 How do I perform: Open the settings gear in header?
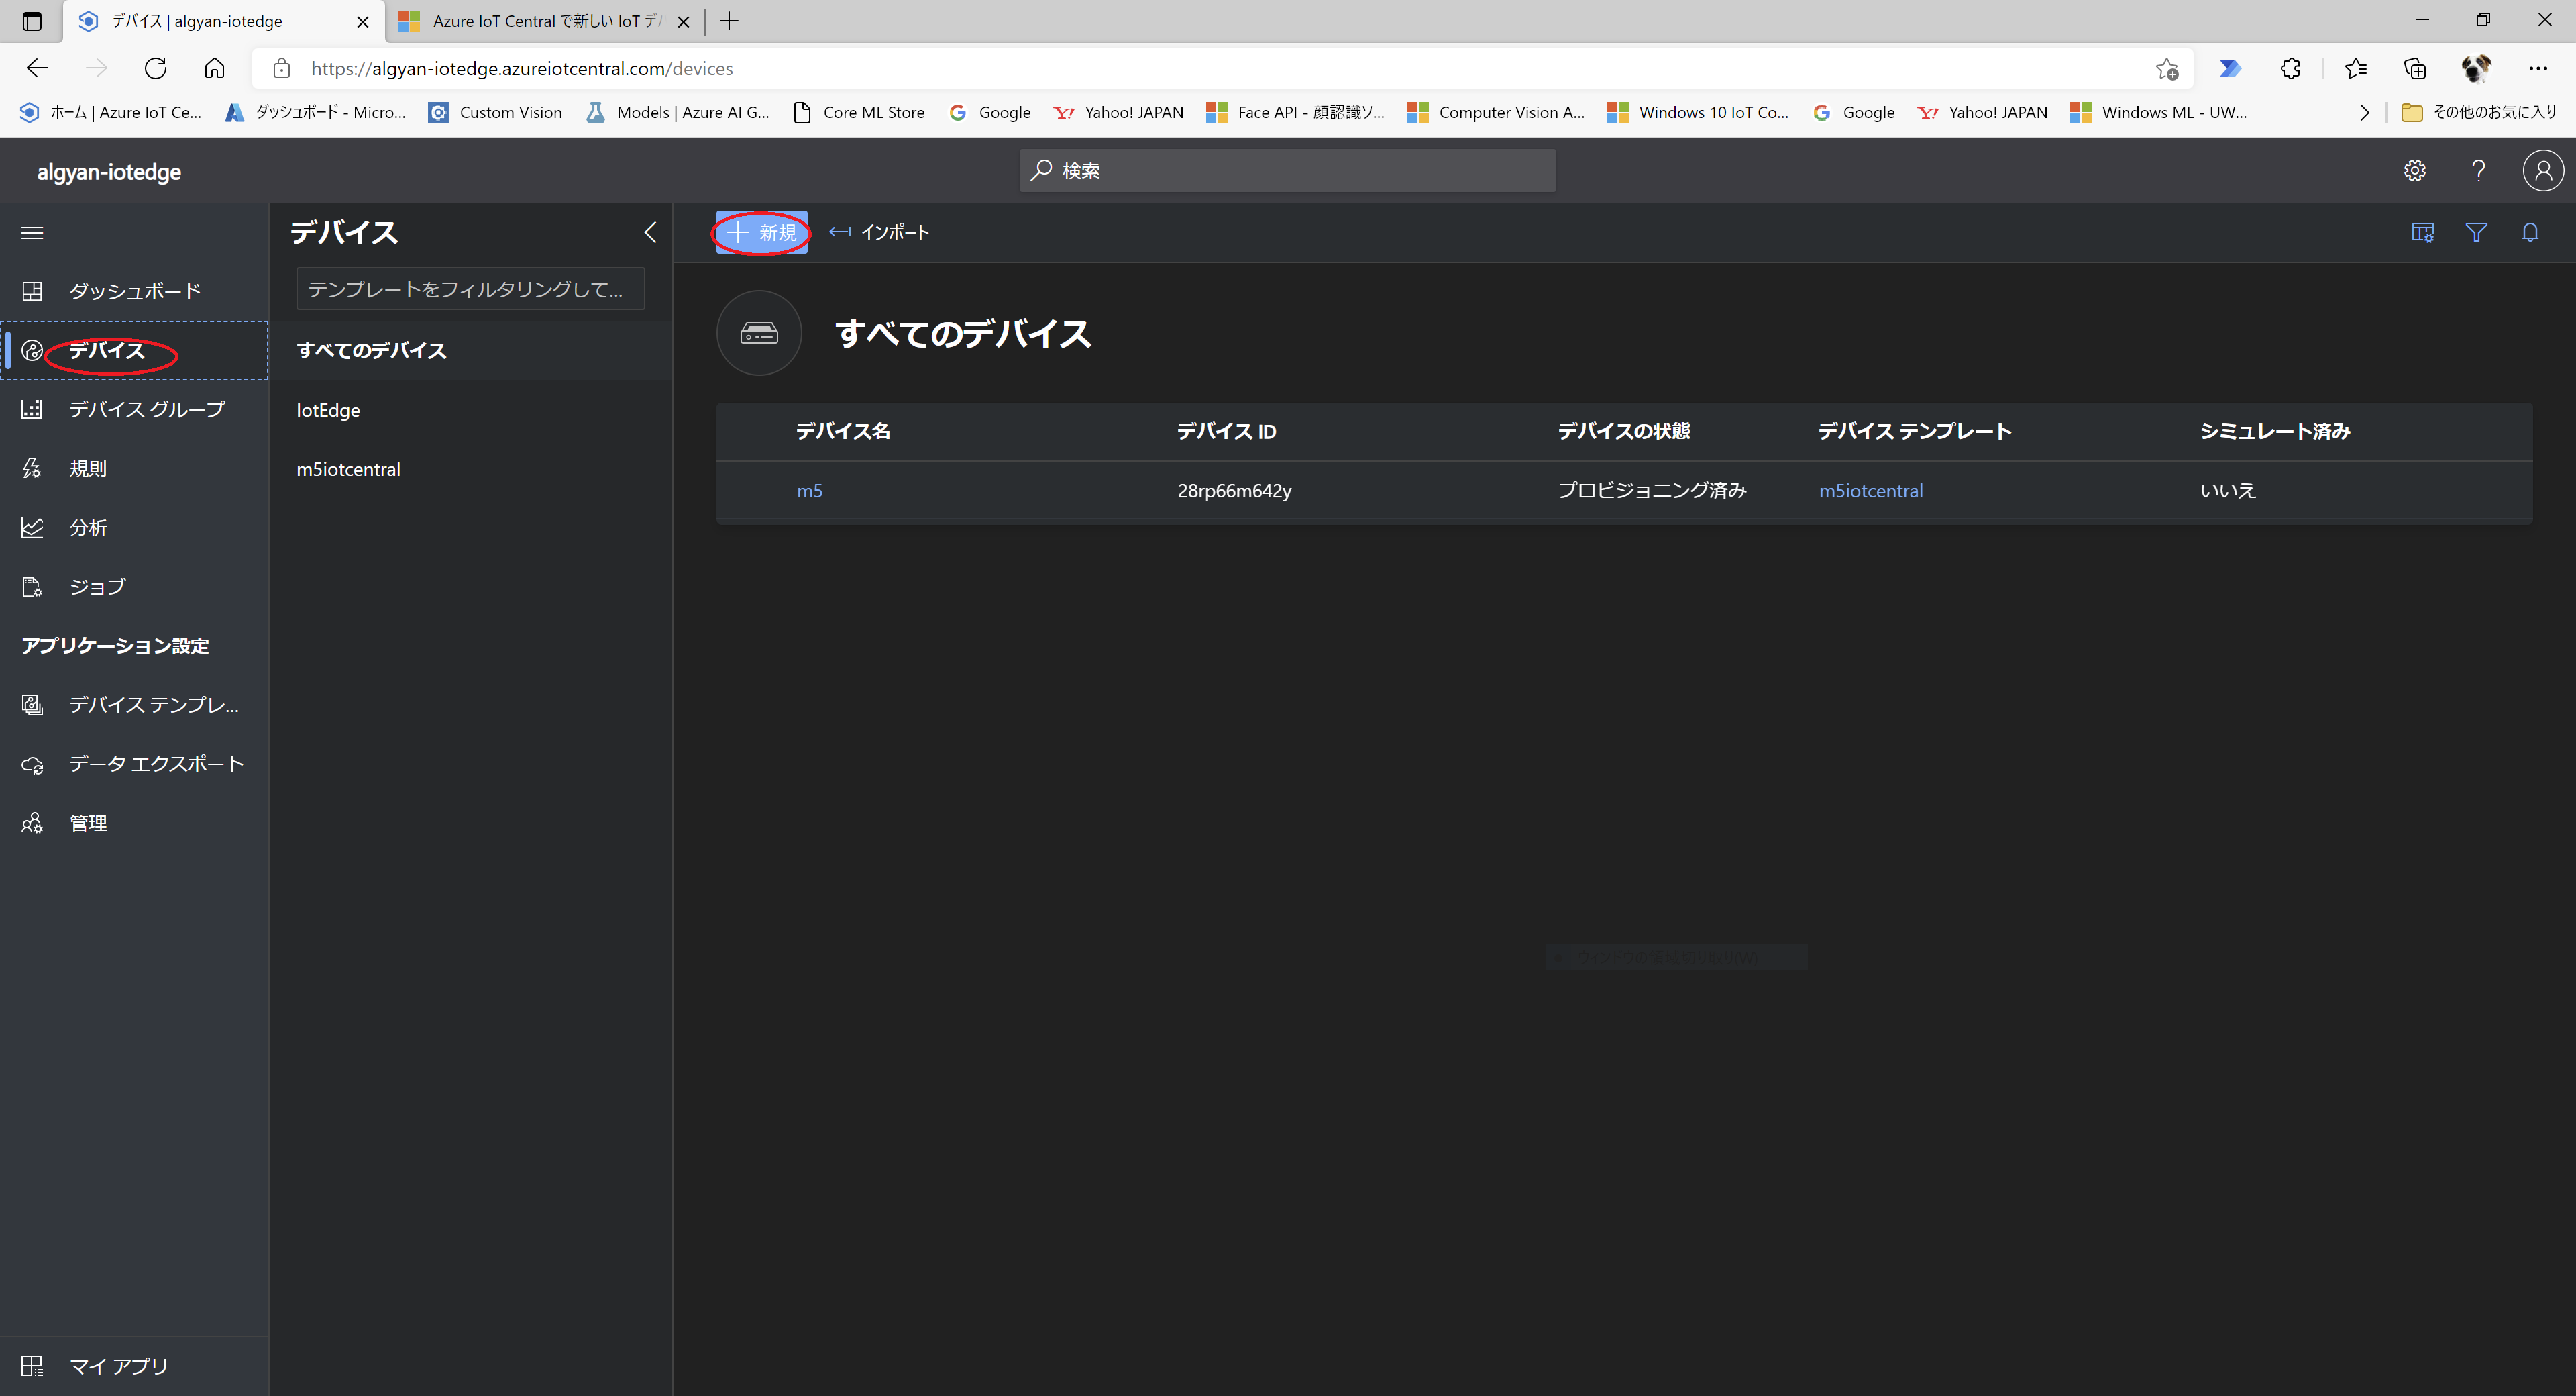tap(2414, 170)
